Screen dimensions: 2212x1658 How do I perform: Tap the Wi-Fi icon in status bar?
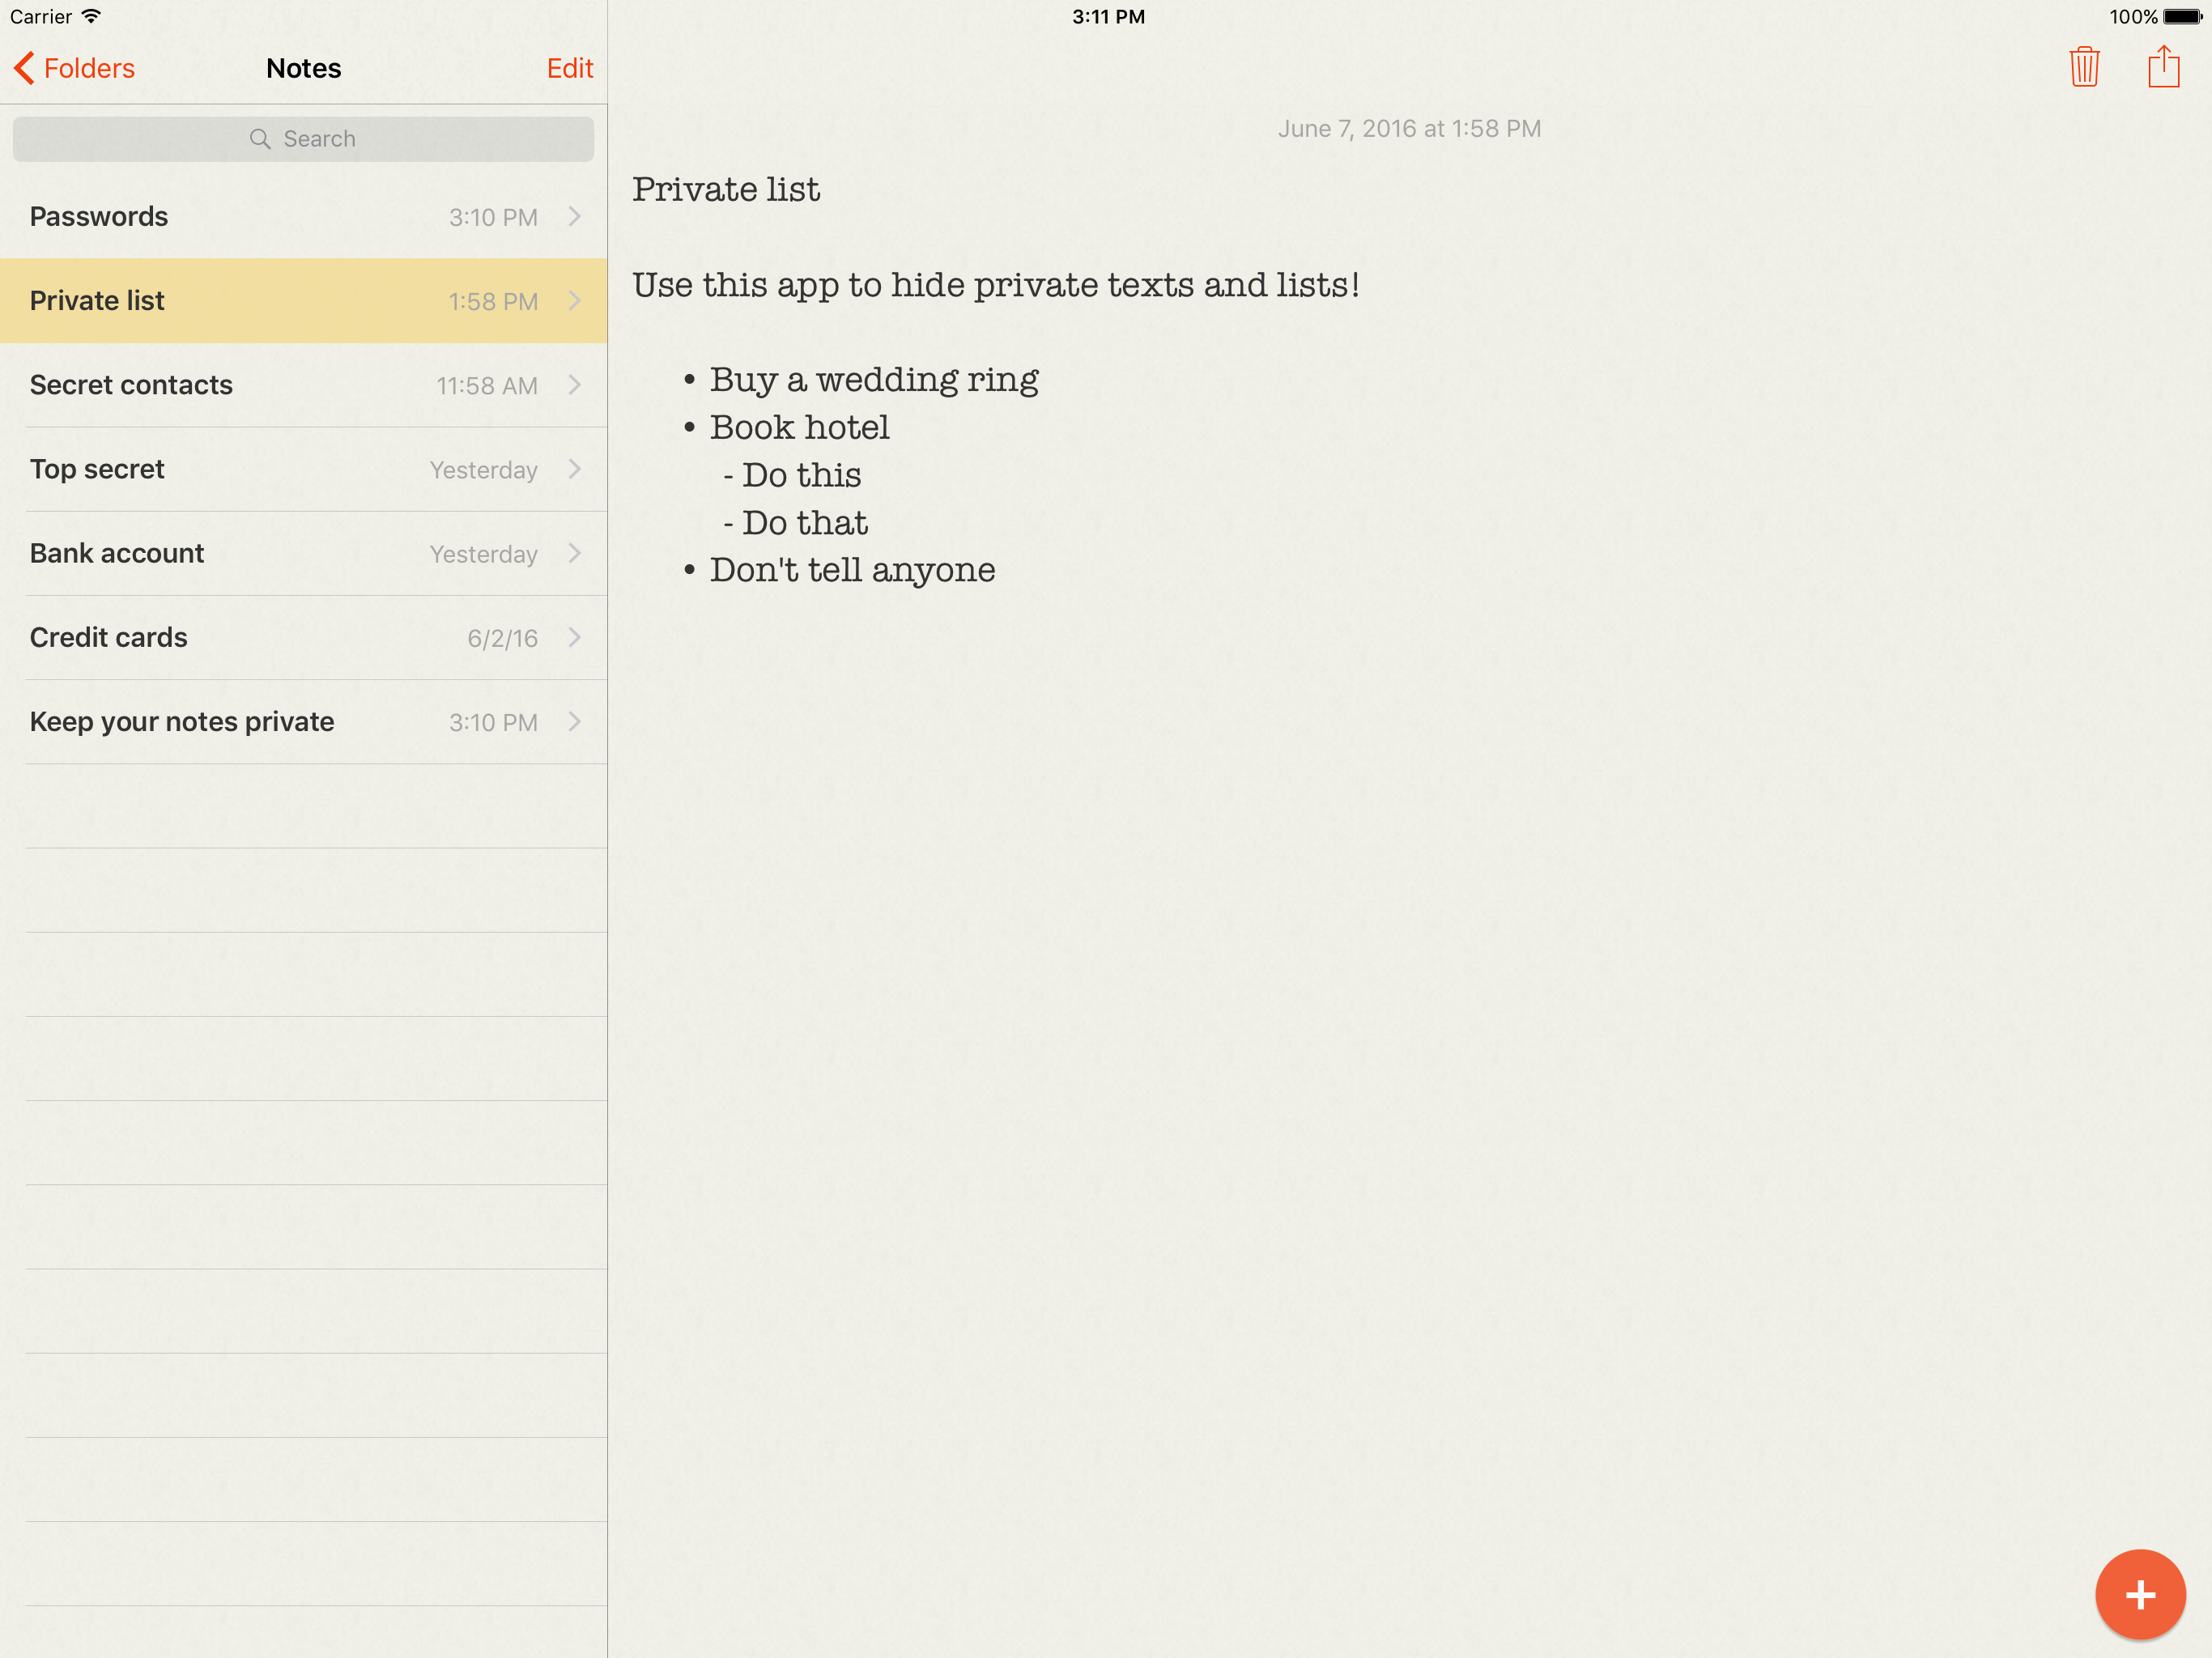point(91,17)
